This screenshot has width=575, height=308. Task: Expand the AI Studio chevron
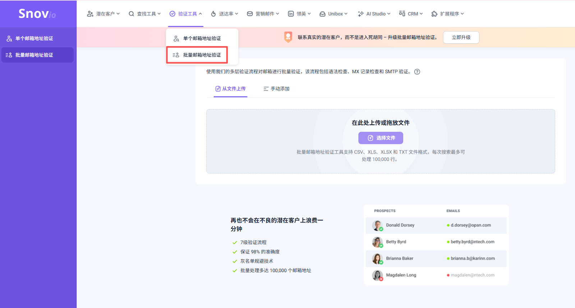tap(388, 14)
